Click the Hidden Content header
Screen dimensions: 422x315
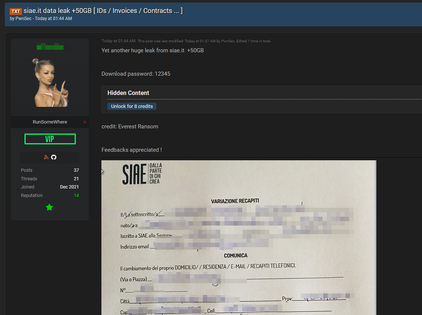128,93
